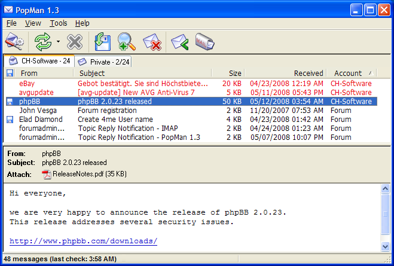Click the message pane scroll up arrow

385,188
